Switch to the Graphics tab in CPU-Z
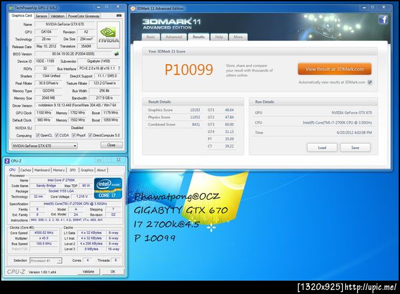This screenshot has width=400, height=294. 87,170
